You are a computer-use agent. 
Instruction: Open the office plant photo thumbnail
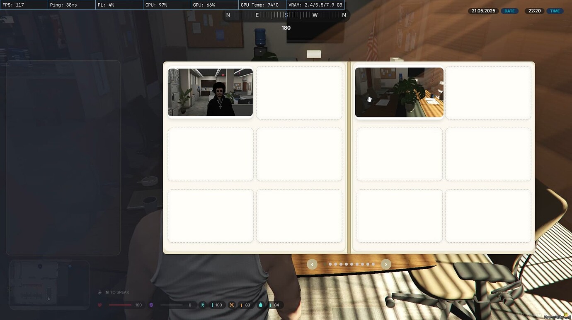(x=399, y=93)
